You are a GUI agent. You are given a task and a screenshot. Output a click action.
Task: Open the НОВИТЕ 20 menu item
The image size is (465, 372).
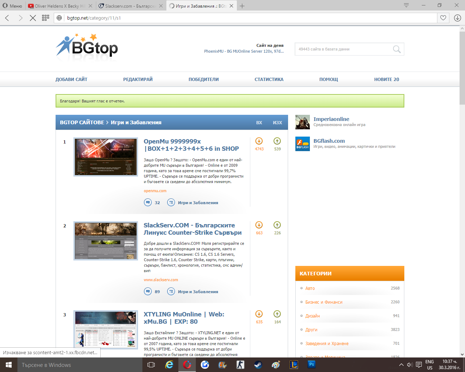(387, 79)
